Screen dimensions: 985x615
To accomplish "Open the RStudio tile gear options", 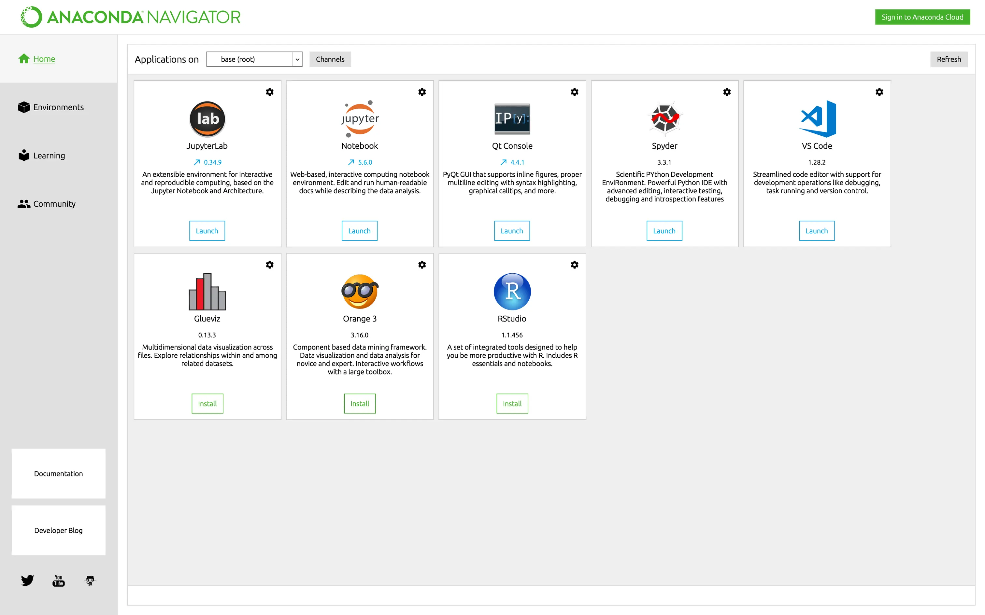I will point(574,265).
